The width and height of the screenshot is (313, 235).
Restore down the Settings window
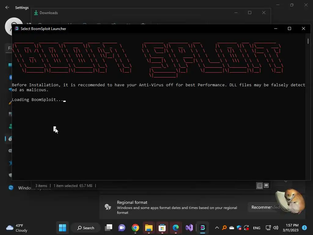pyautogui.click(x=292, y=5)
